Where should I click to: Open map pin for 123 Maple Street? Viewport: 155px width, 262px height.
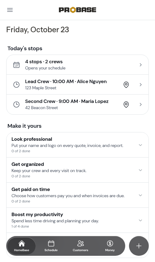point(126,85)
